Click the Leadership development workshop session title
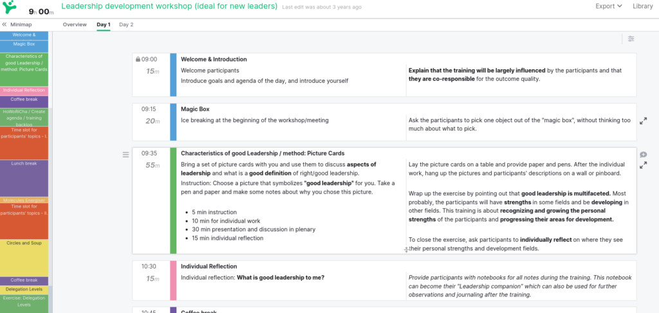The image size is (659, 313). click(x=169, y=6)
